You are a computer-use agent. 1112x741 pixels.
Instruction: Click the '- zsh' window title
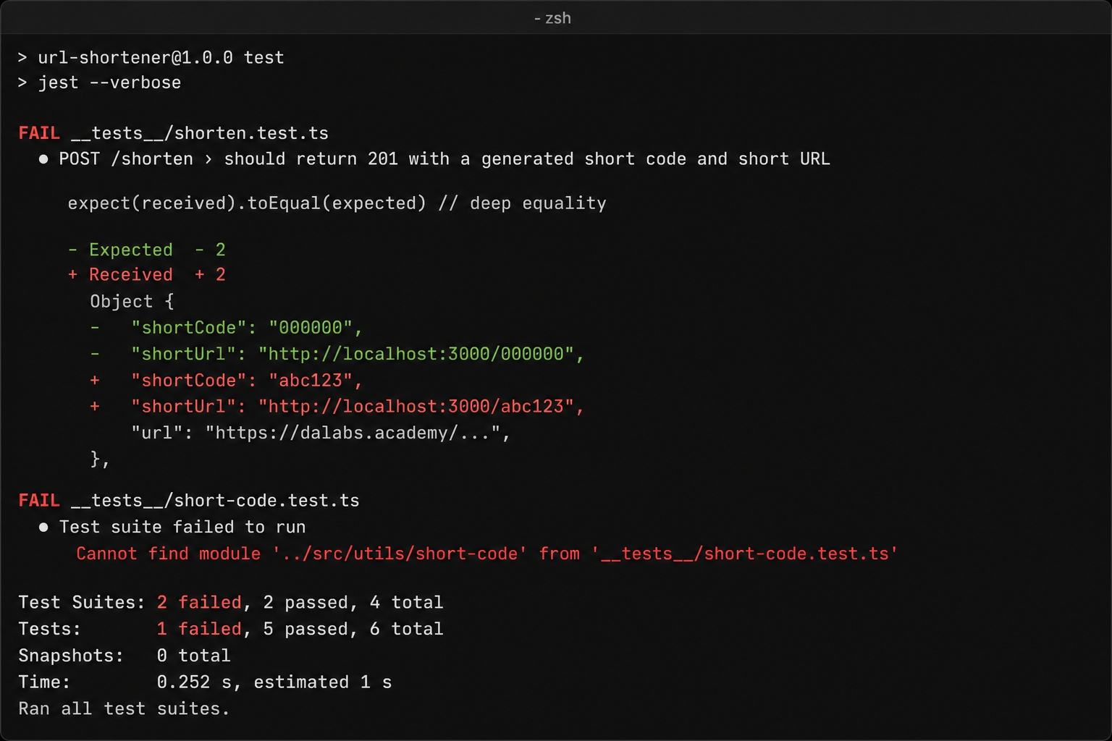pyautogui.click(x=552, y=18)
